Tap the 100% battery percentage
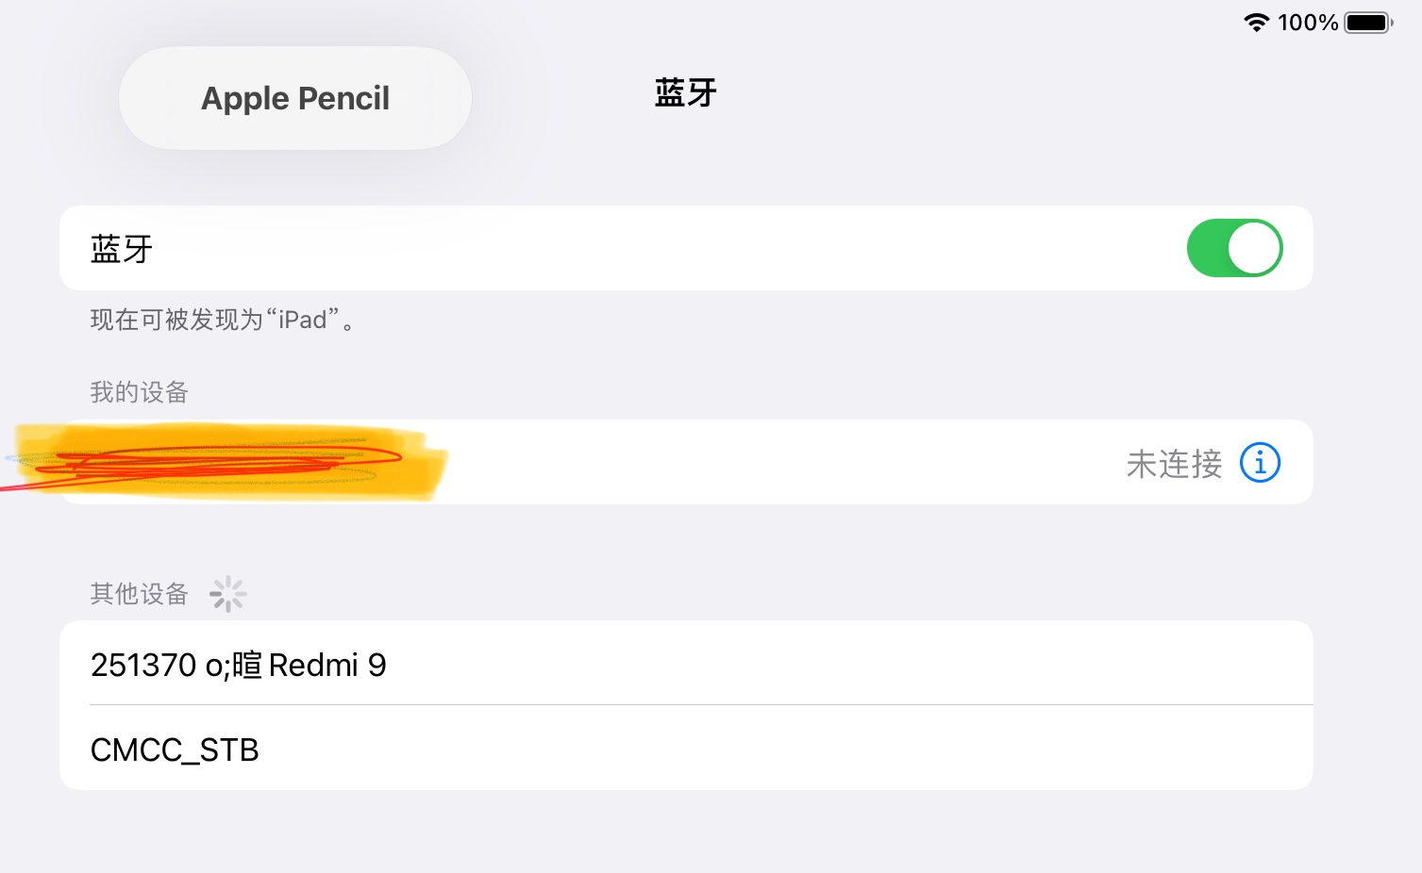 click(x=1307, y=23)
